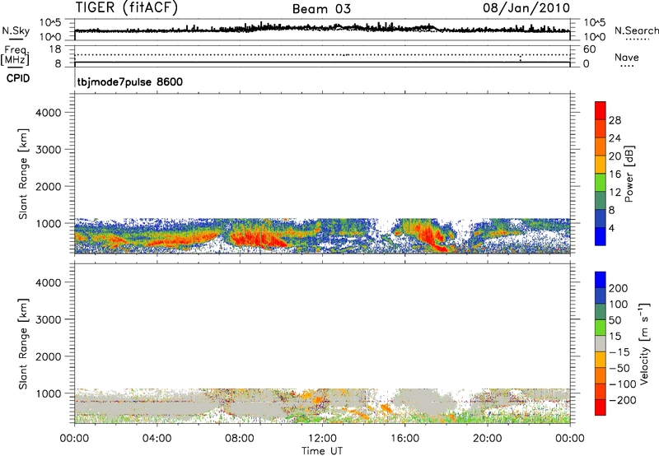Click the 16:00 time tick label
The width and height of the screenshot is (659, 456).
coord(404,439)
